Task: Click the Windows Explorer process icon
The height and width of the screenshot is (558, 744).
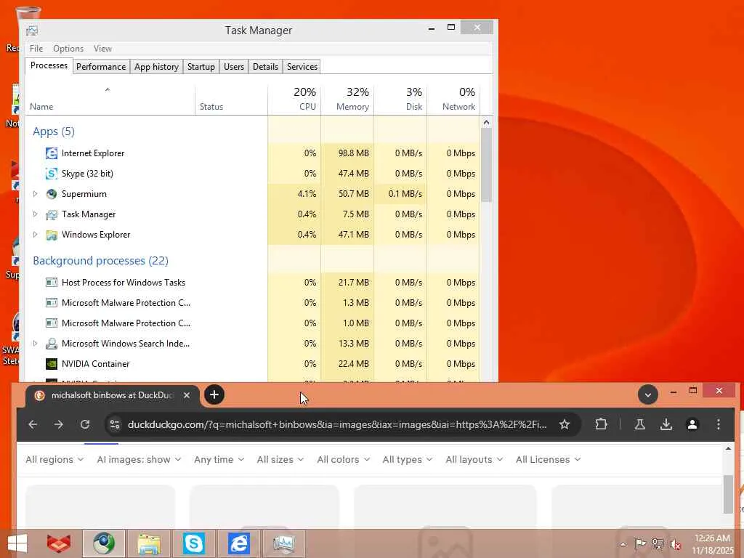Action: pyautogui.click(x=52, y=235)
